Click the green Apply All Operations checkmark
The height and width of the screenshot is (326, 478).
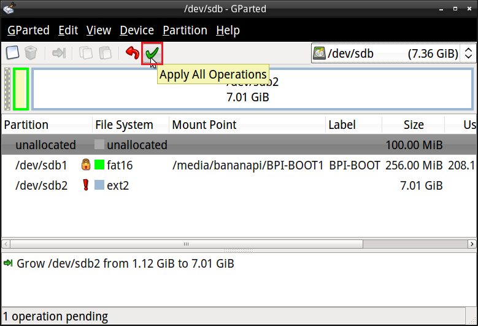(x=152, y=53)
